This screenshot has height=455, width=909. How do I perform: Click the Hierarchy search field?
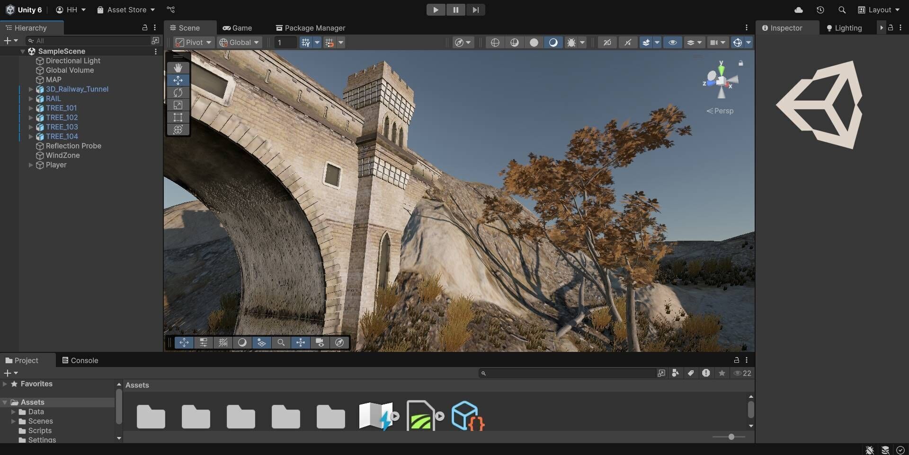[x=88, y=41]
